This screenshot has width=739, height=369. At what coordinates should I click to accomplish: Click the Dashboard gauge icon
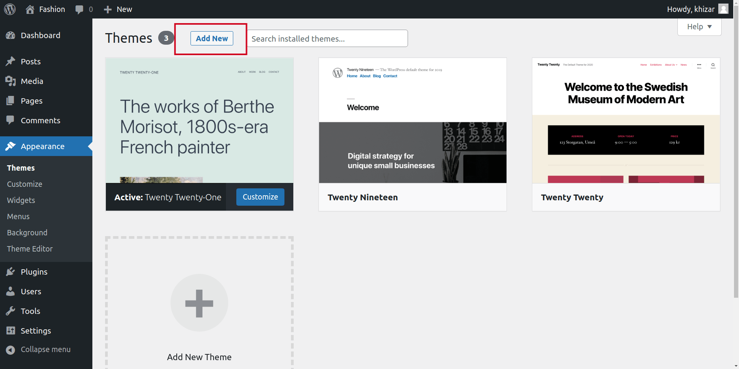pos(10,35)
